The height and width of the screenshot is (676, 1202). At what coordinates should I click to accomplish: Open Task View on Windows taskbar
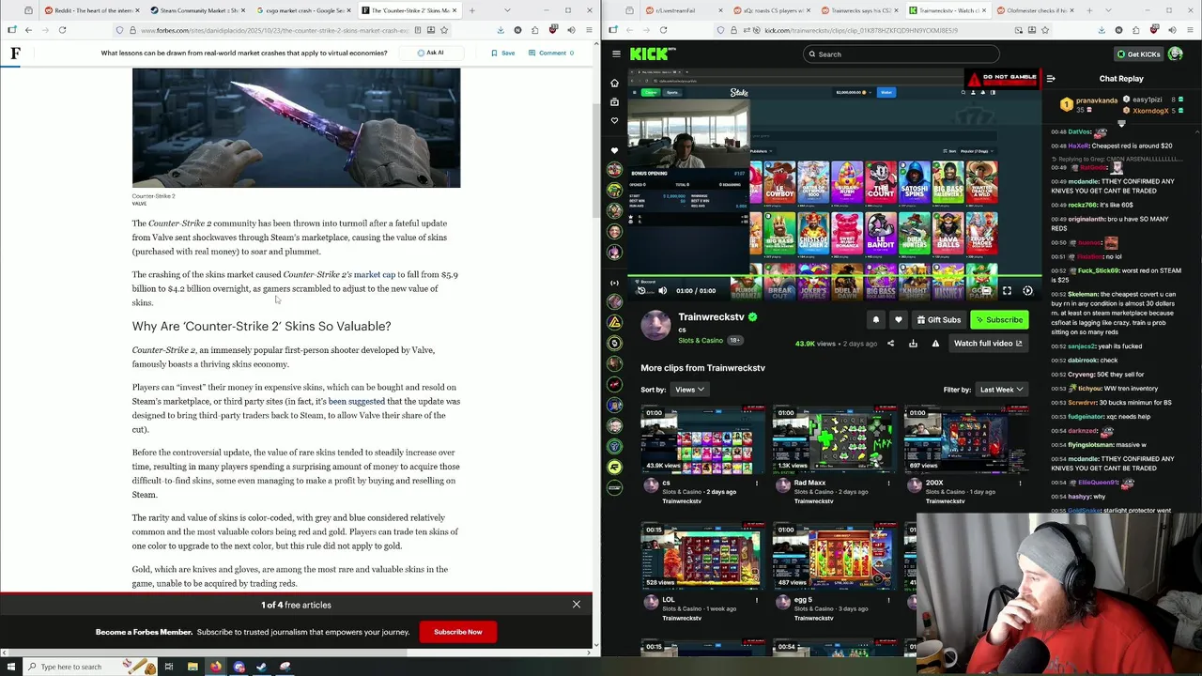(x=169, y=667)
